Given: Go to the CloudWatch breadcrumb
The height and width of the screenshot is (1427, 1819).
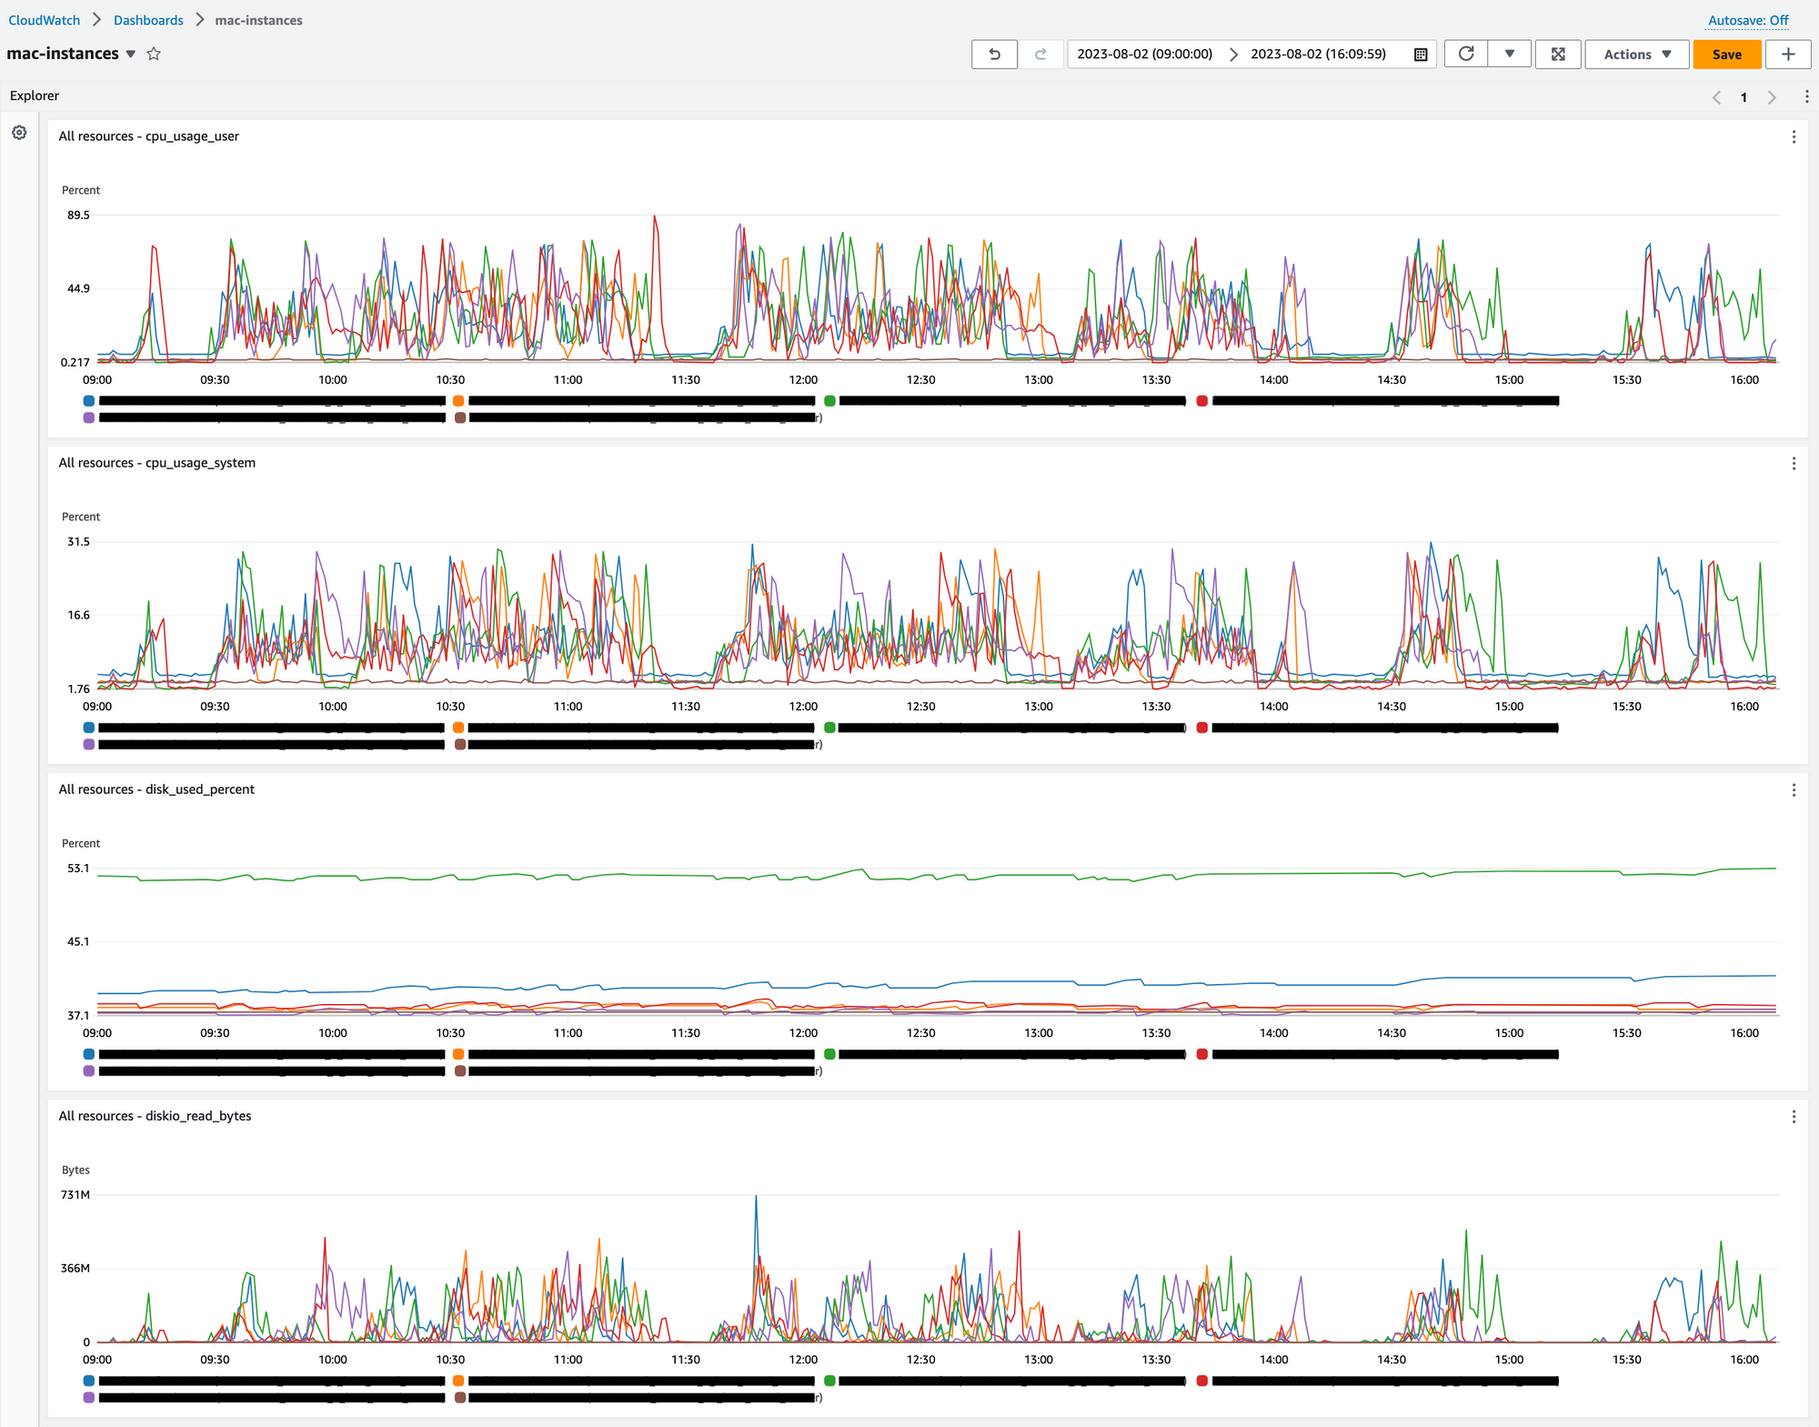Looking at the screenshot, I should point(44,20).
